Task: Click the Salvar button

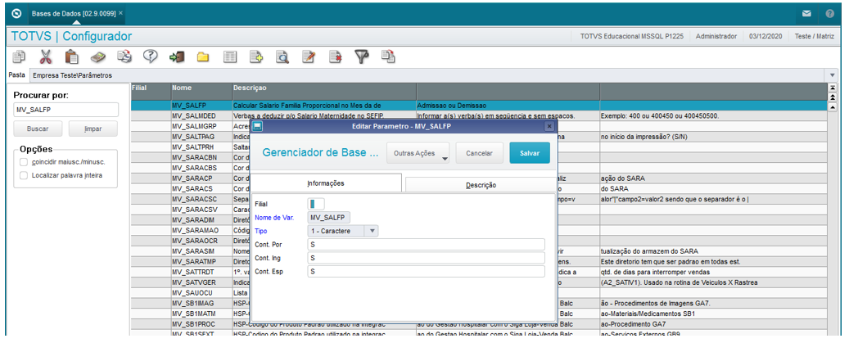Action: 530,153
